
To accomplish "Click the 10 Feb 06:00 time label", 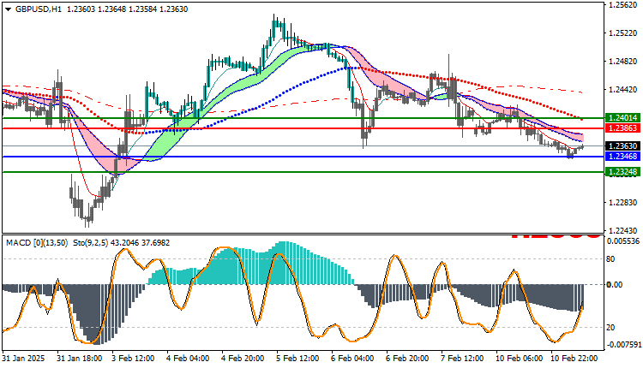I will [520, 359].
